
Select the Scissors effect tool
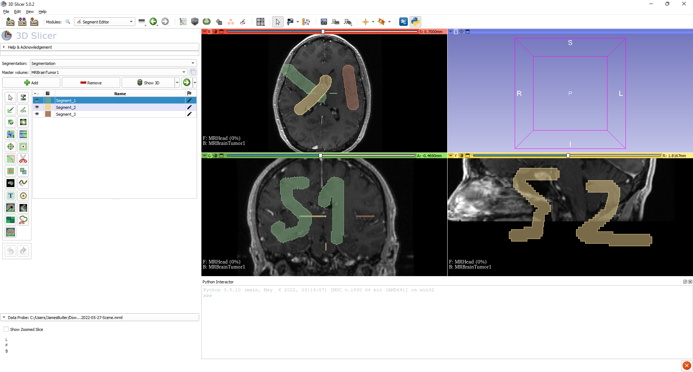click(23, 159)
